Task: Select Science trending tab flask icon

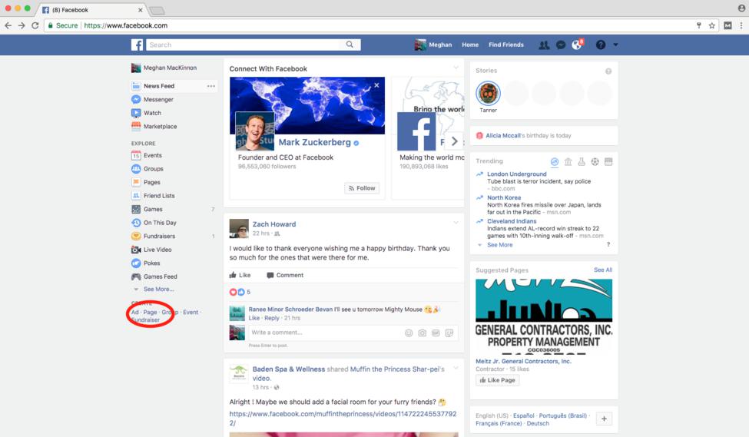Action: click(x=582, y=162)
